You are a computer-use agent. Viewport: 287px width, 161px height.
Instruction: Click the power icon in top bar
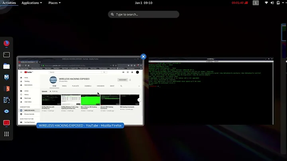(x=278, y=3)
